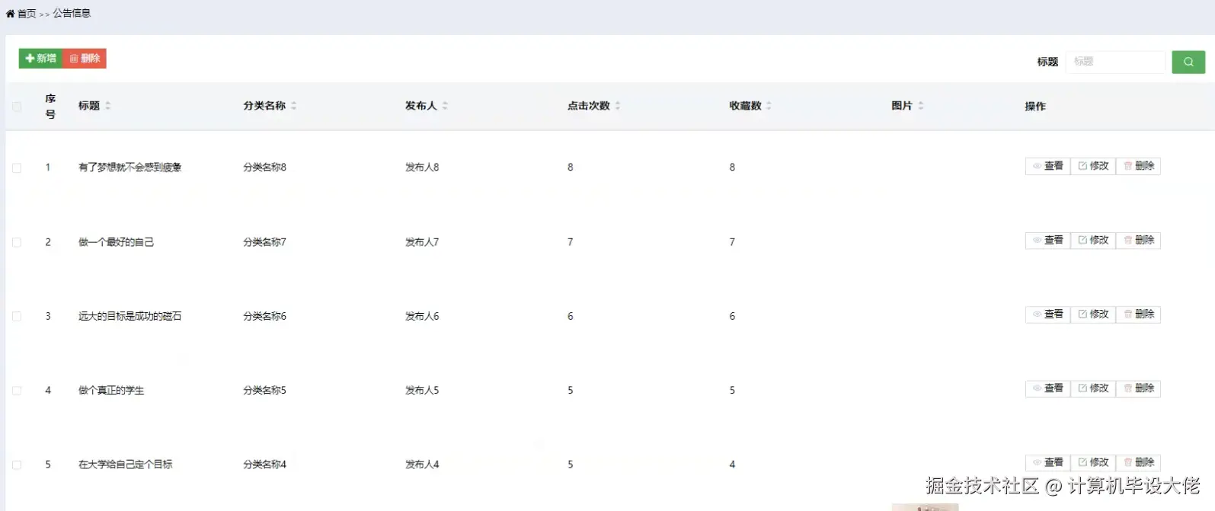
Task: Click the cell 发布人5
Action: click(422, 391)
